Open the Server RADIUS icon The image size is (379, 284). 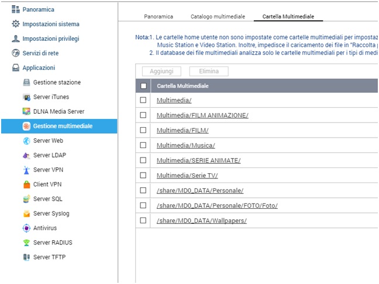(x=26, y=243)
